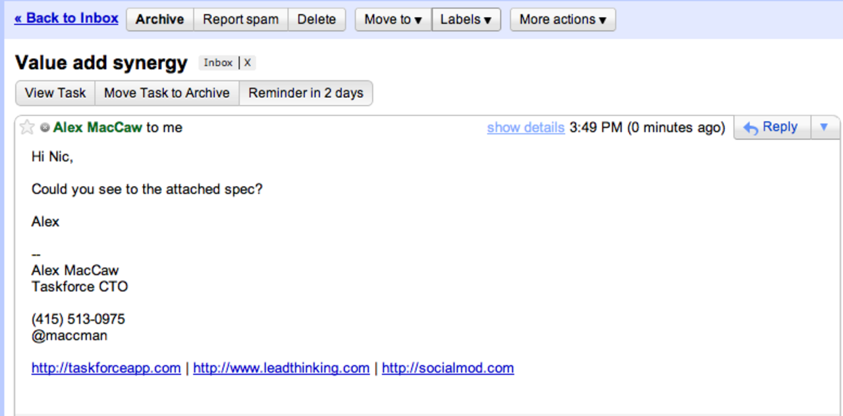The height and width of the screenshot is (416, 843).
Task: Remove the Inbox label with X
Action: (x=248, y=63)
